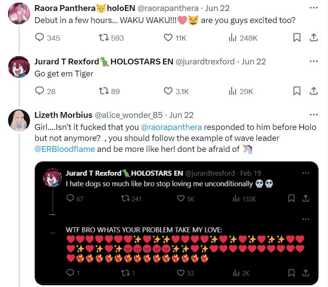This screenshot has height=287, width=328.
Task: Open more options for Jurard's reply
Action: pyautogui.click(x=314, y=61)
